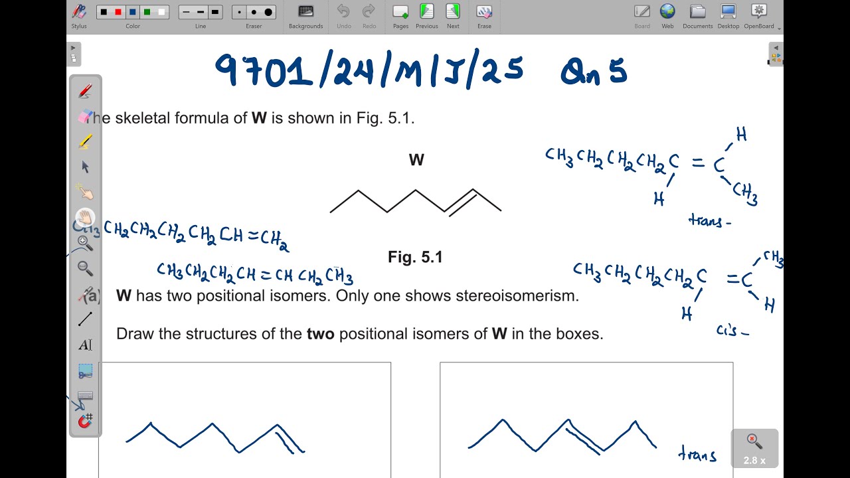Show the Desktop mode
This screenshot has width=850, height=478.
728,16
